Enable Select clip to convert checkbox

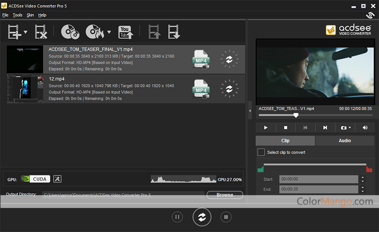(261, 152)
